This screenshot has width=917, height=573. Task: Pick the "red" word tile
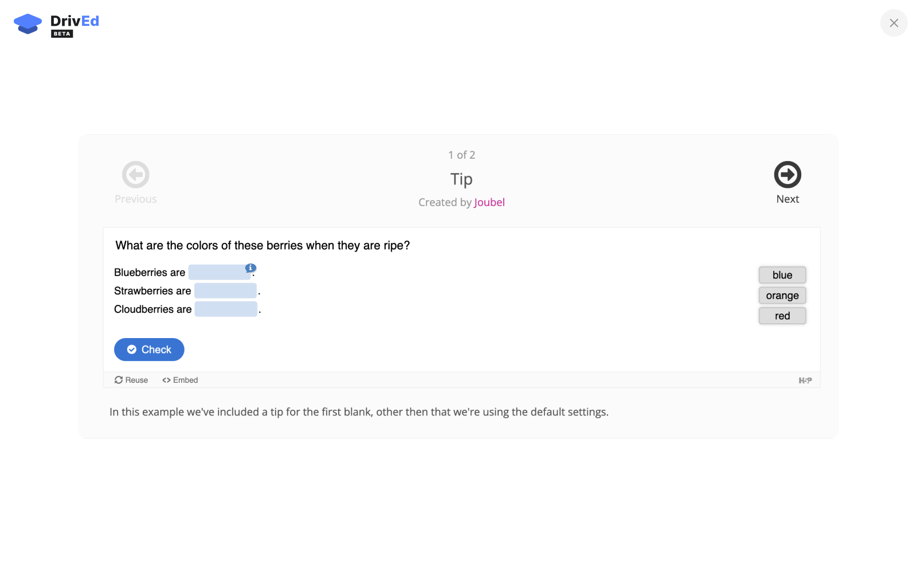(782, 316)
